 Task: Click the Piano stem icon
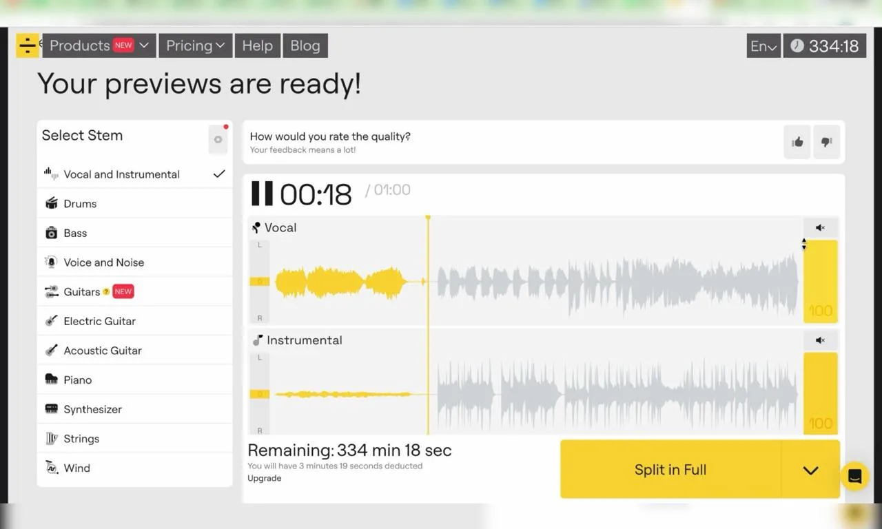(51, 380)
